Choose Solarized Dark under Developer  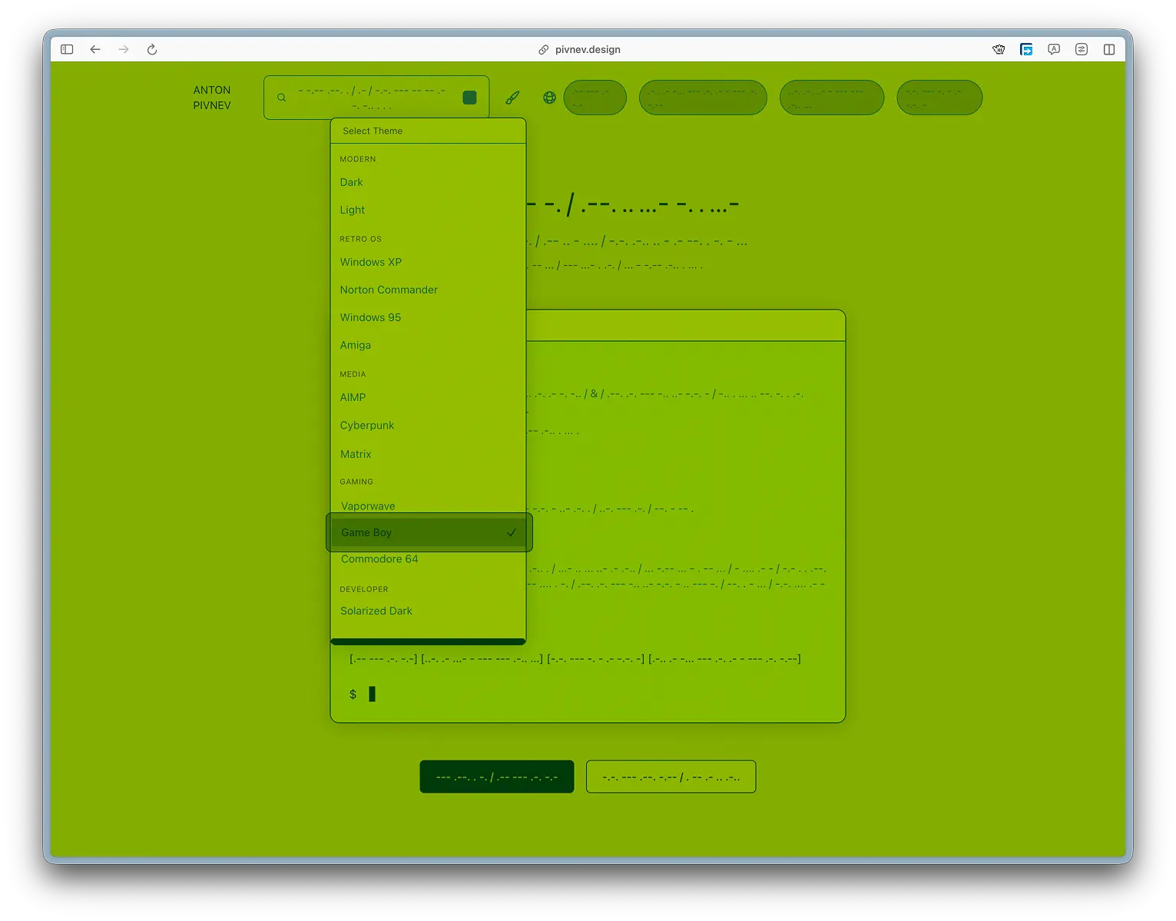[x=376, y=611]
